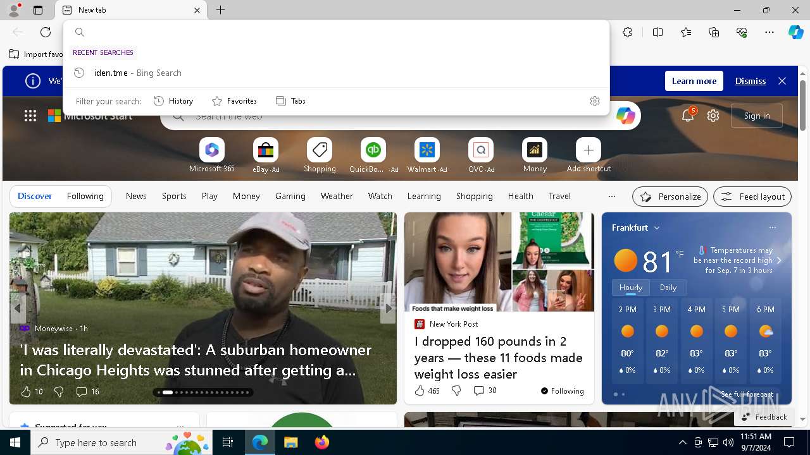Select the Discover tab

[35, 196]
